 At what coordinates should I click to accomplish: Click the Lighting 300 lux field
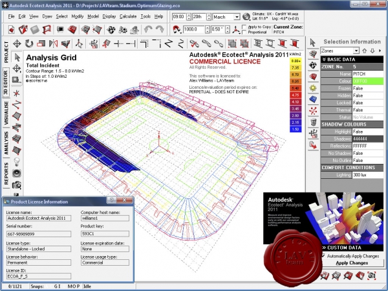[367, 175]
